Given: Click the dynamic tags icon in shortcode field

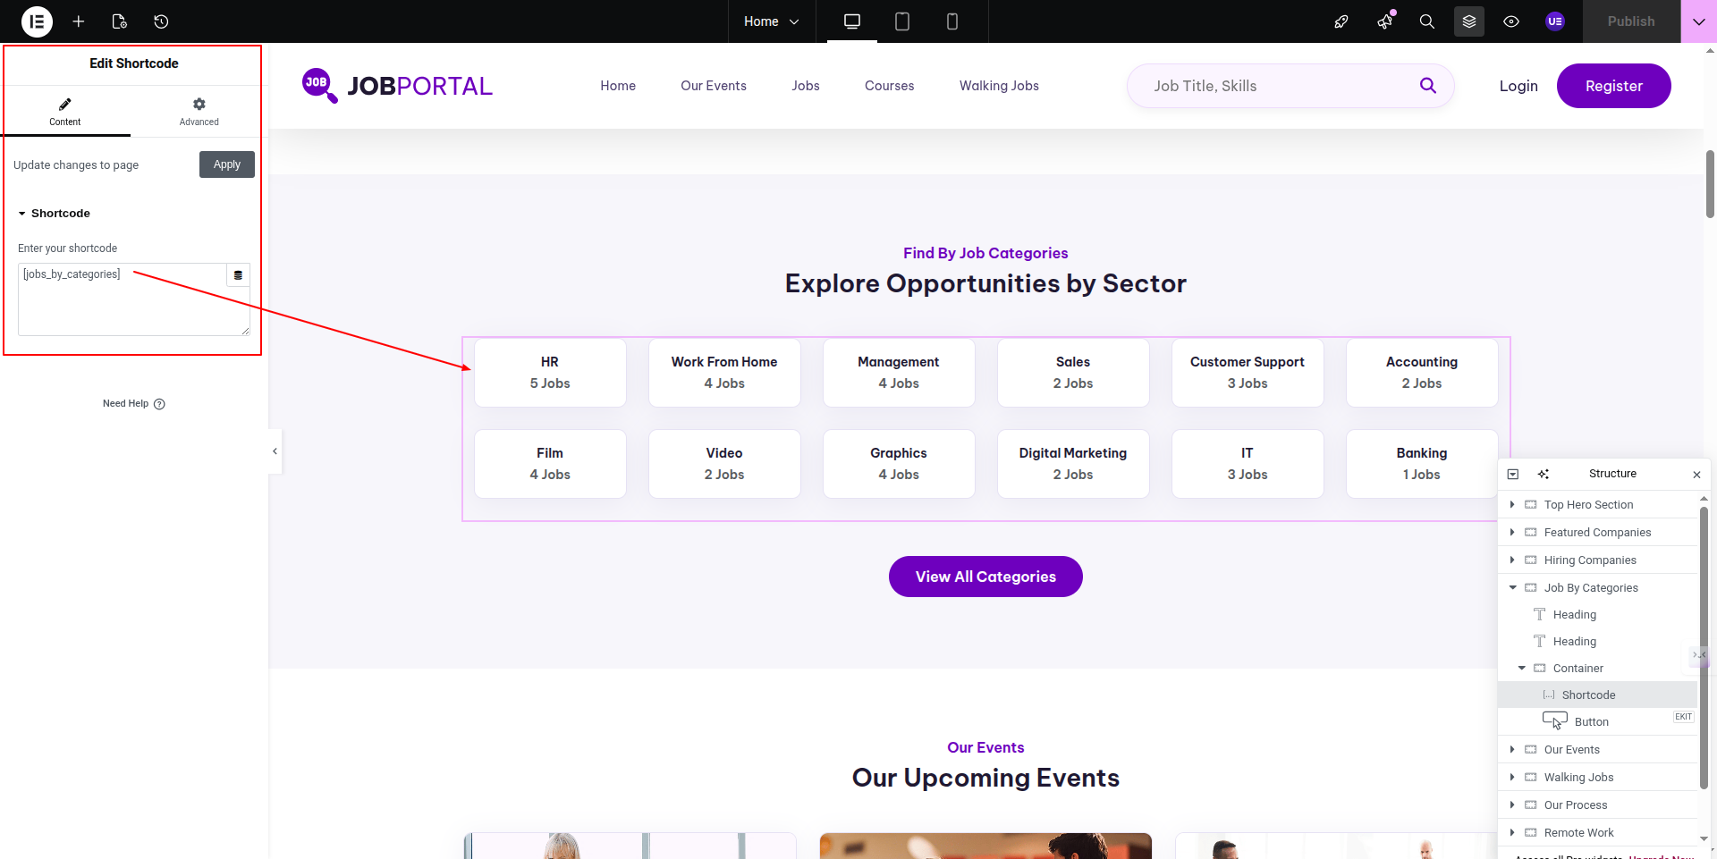Looking at the screenshot, I should 238,275.
